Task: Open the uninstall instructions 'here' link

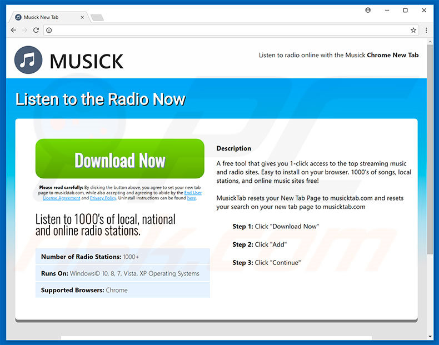Action: (192, 198)
